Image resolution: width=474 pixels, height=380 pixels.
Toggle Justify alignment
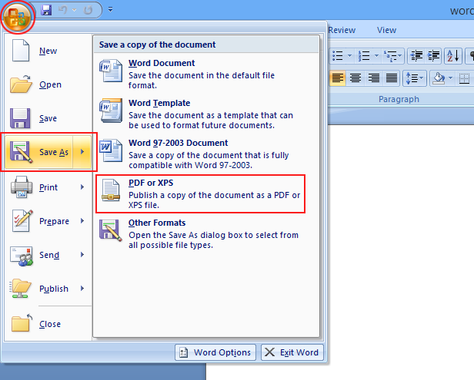(392, 78)
